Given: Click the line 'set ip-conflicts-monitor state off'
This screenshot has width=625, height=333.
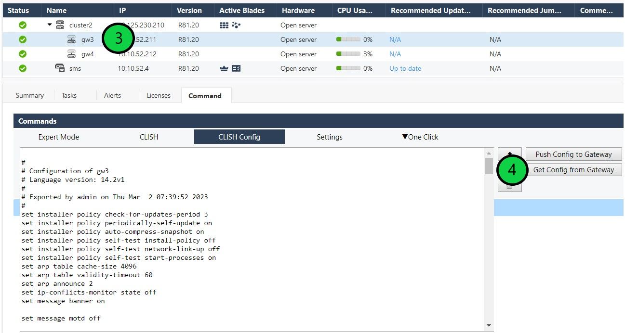Looking at the screenshot, I should click(x=89, y=292).
